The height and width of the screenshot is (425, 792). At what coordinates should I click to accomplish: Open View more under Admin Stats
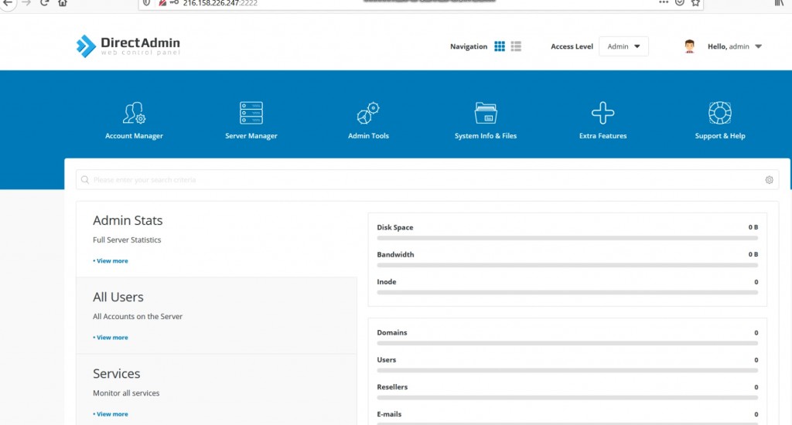click(x=111, y=261)
